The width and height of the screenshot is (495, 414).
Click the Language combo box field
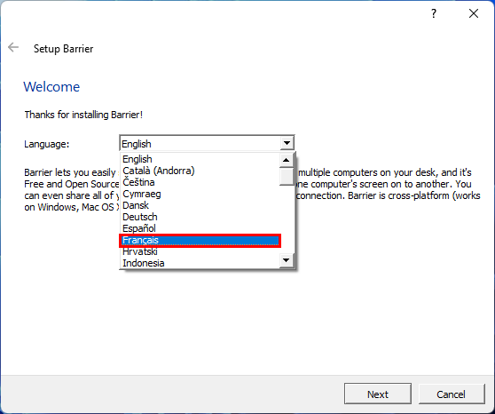point(207,143)
